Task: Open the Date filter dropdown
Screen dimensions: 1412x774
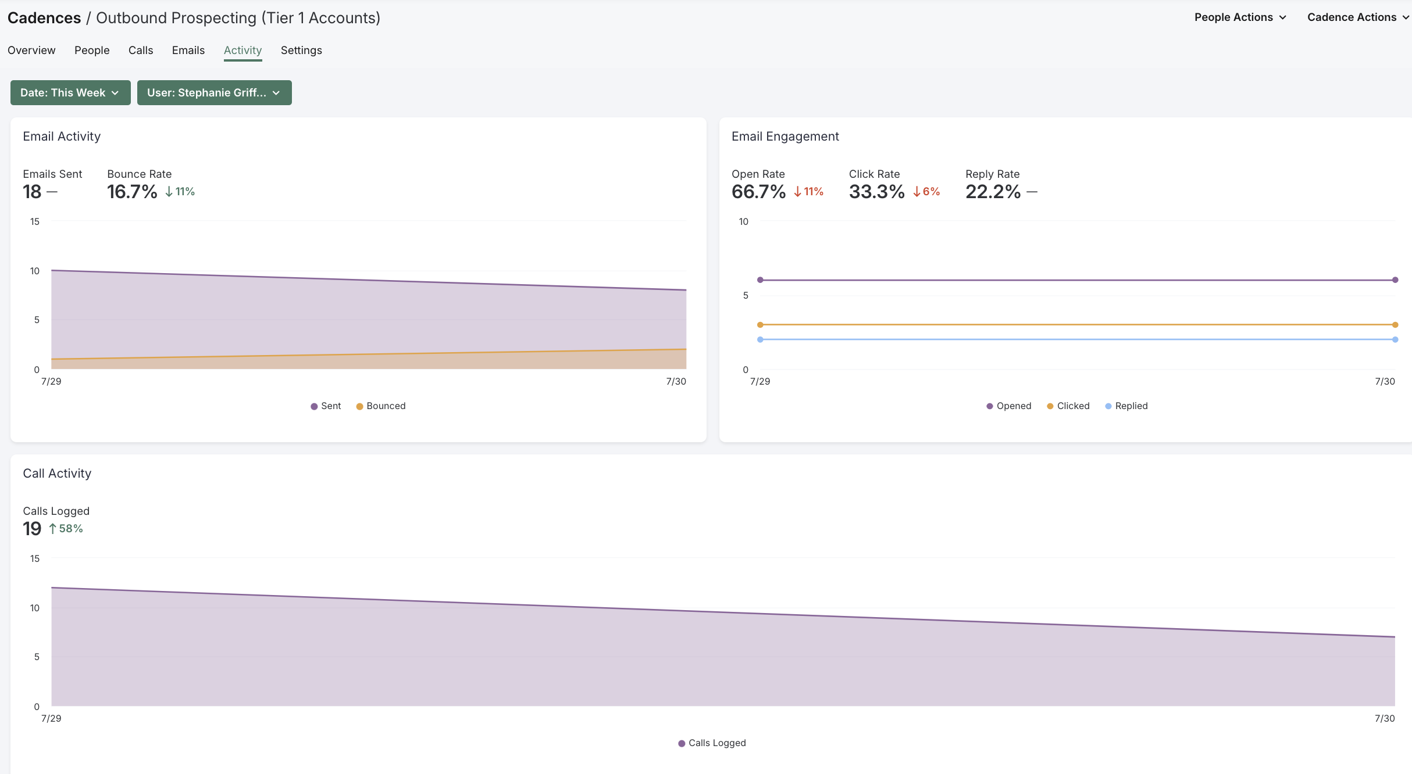Action: pos(69,92)
